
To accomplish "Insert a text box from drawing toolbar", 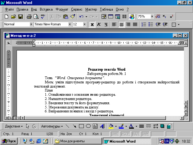I will [95, 126].
